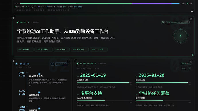Click the 维度 6/6 indicator

pos(62,7)
